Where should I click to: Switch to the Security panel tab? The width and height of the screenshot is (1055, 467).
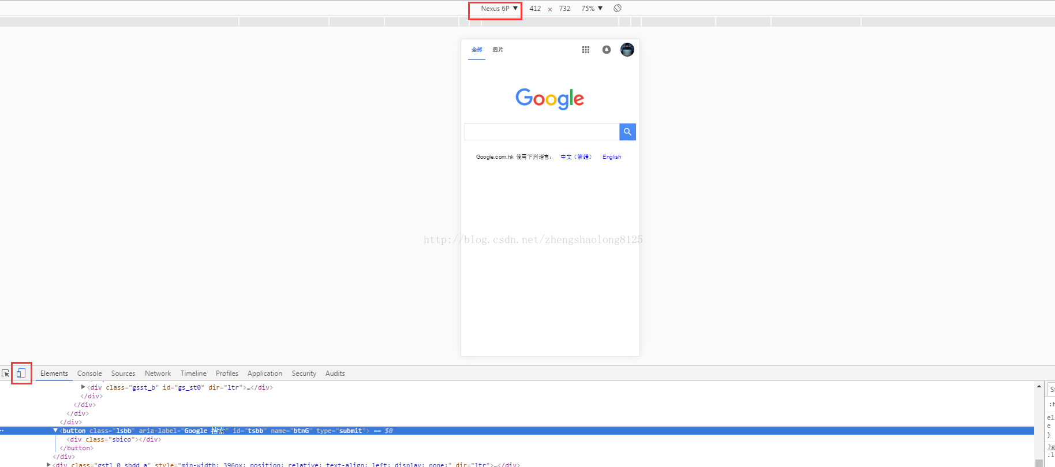click(304, 373)
